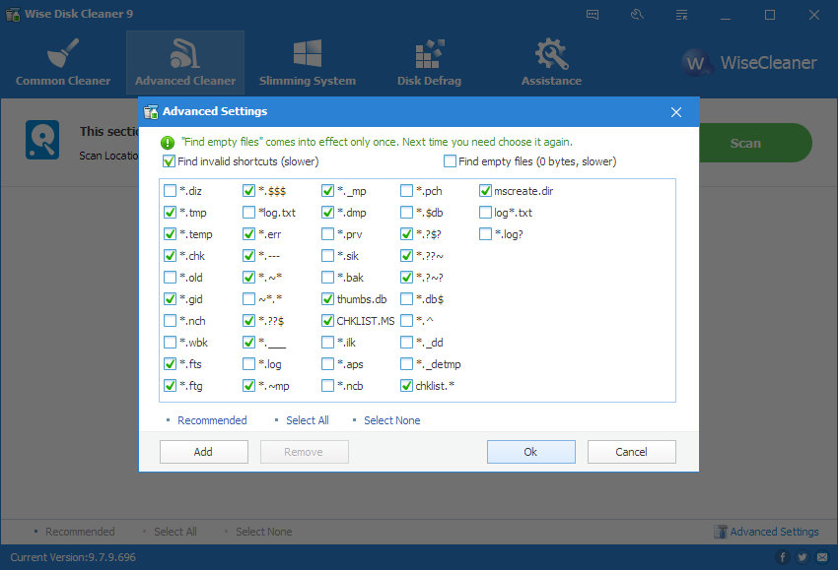This screenshot has width=838, height=570.
Task: Click Select All link in the dialog
Action: tap(307, 420)
